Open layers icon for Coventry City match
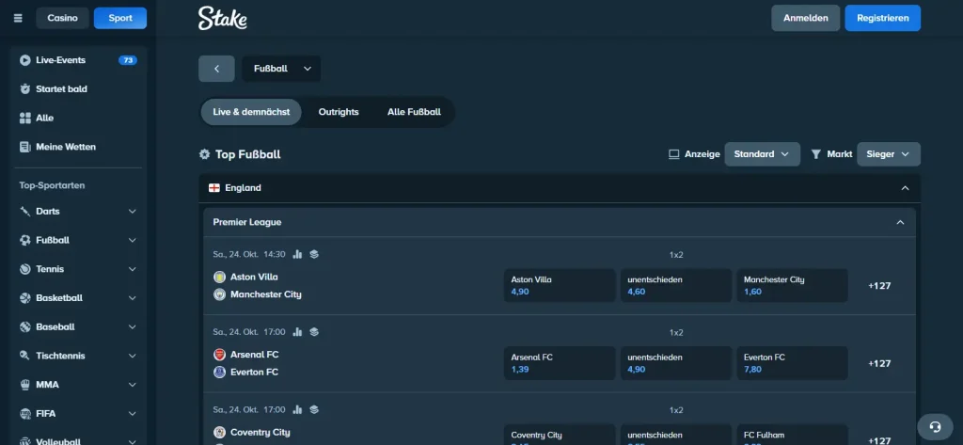This screenshot has height=445, width=963. pos(314,409)
